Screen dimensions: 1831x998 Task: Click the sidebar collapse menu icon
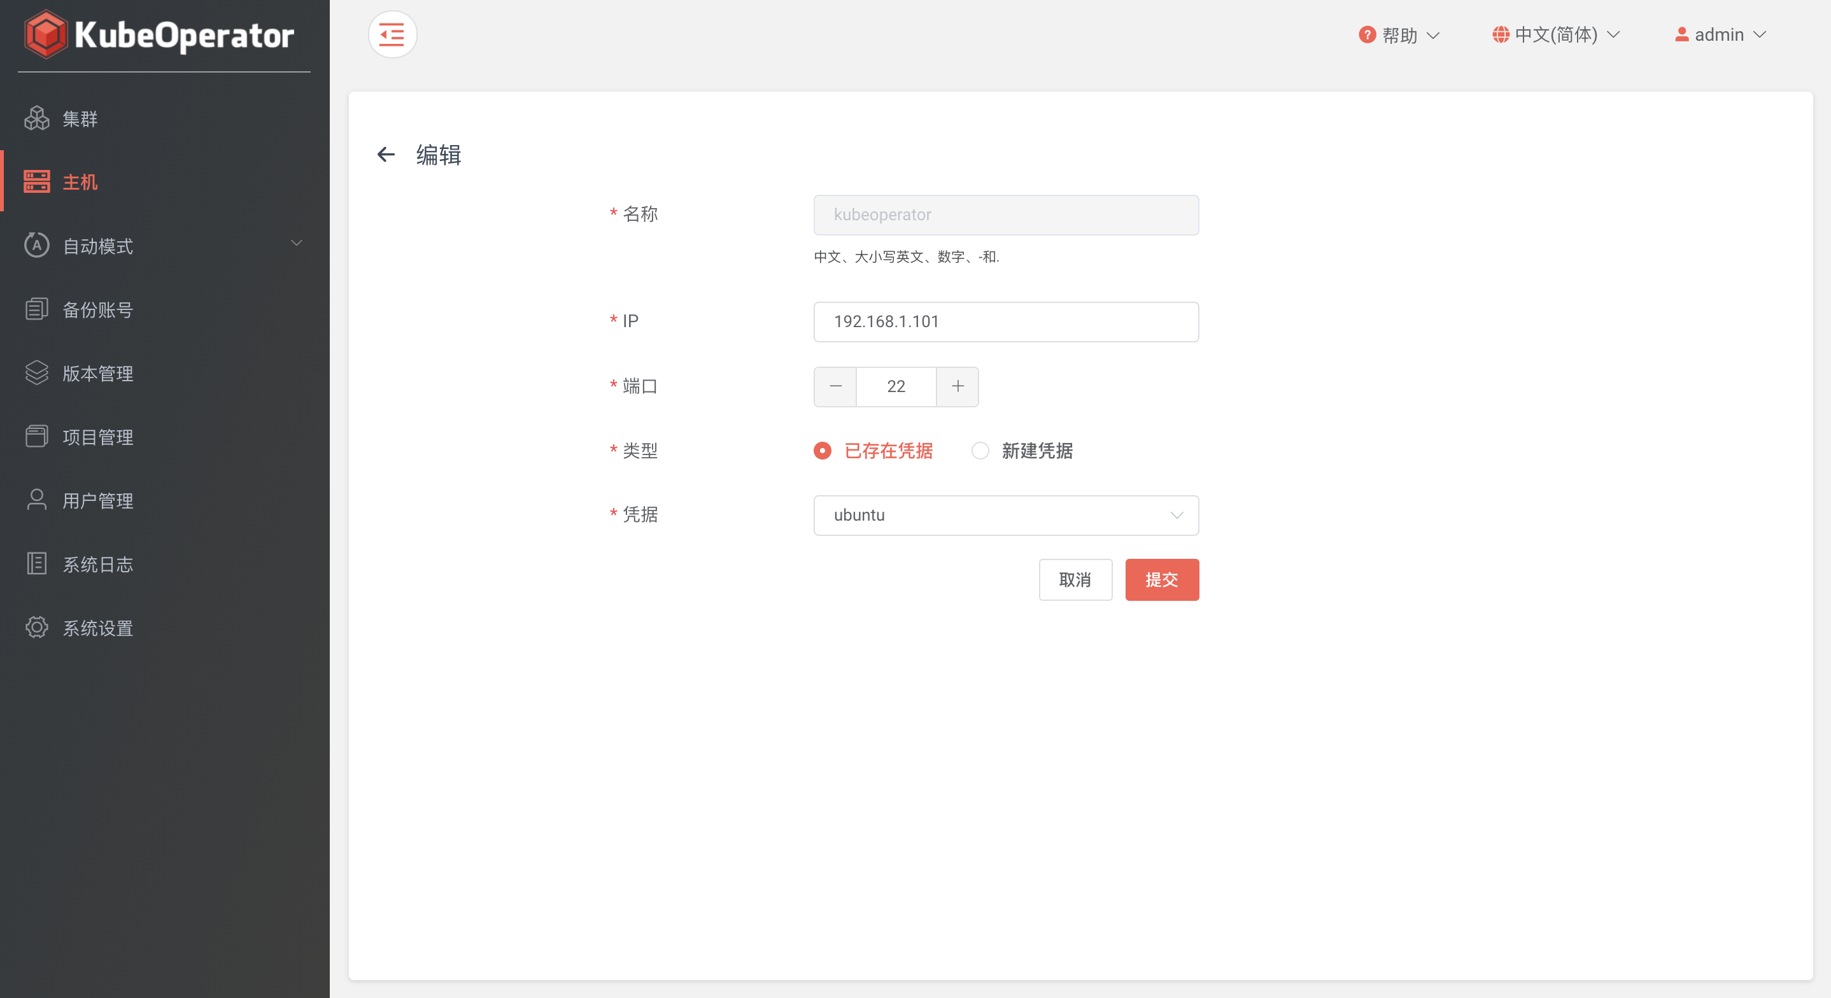click(x=392, y=34)
